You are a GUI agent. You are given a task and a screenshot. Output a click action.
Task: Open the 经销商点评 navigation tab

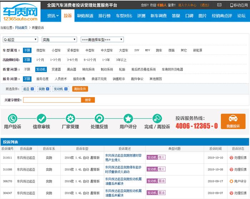click(x=222, y=16)
